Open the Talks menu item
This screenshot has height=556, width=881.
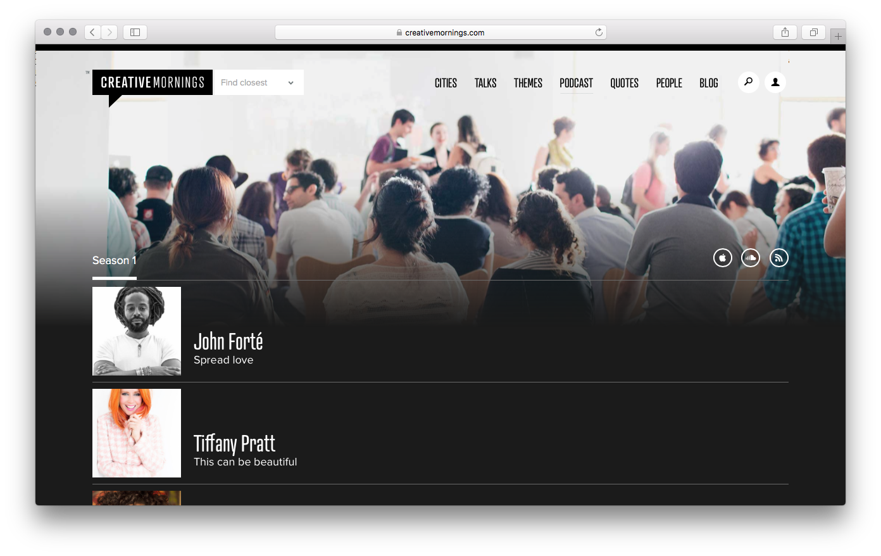[x=485, y=83]
